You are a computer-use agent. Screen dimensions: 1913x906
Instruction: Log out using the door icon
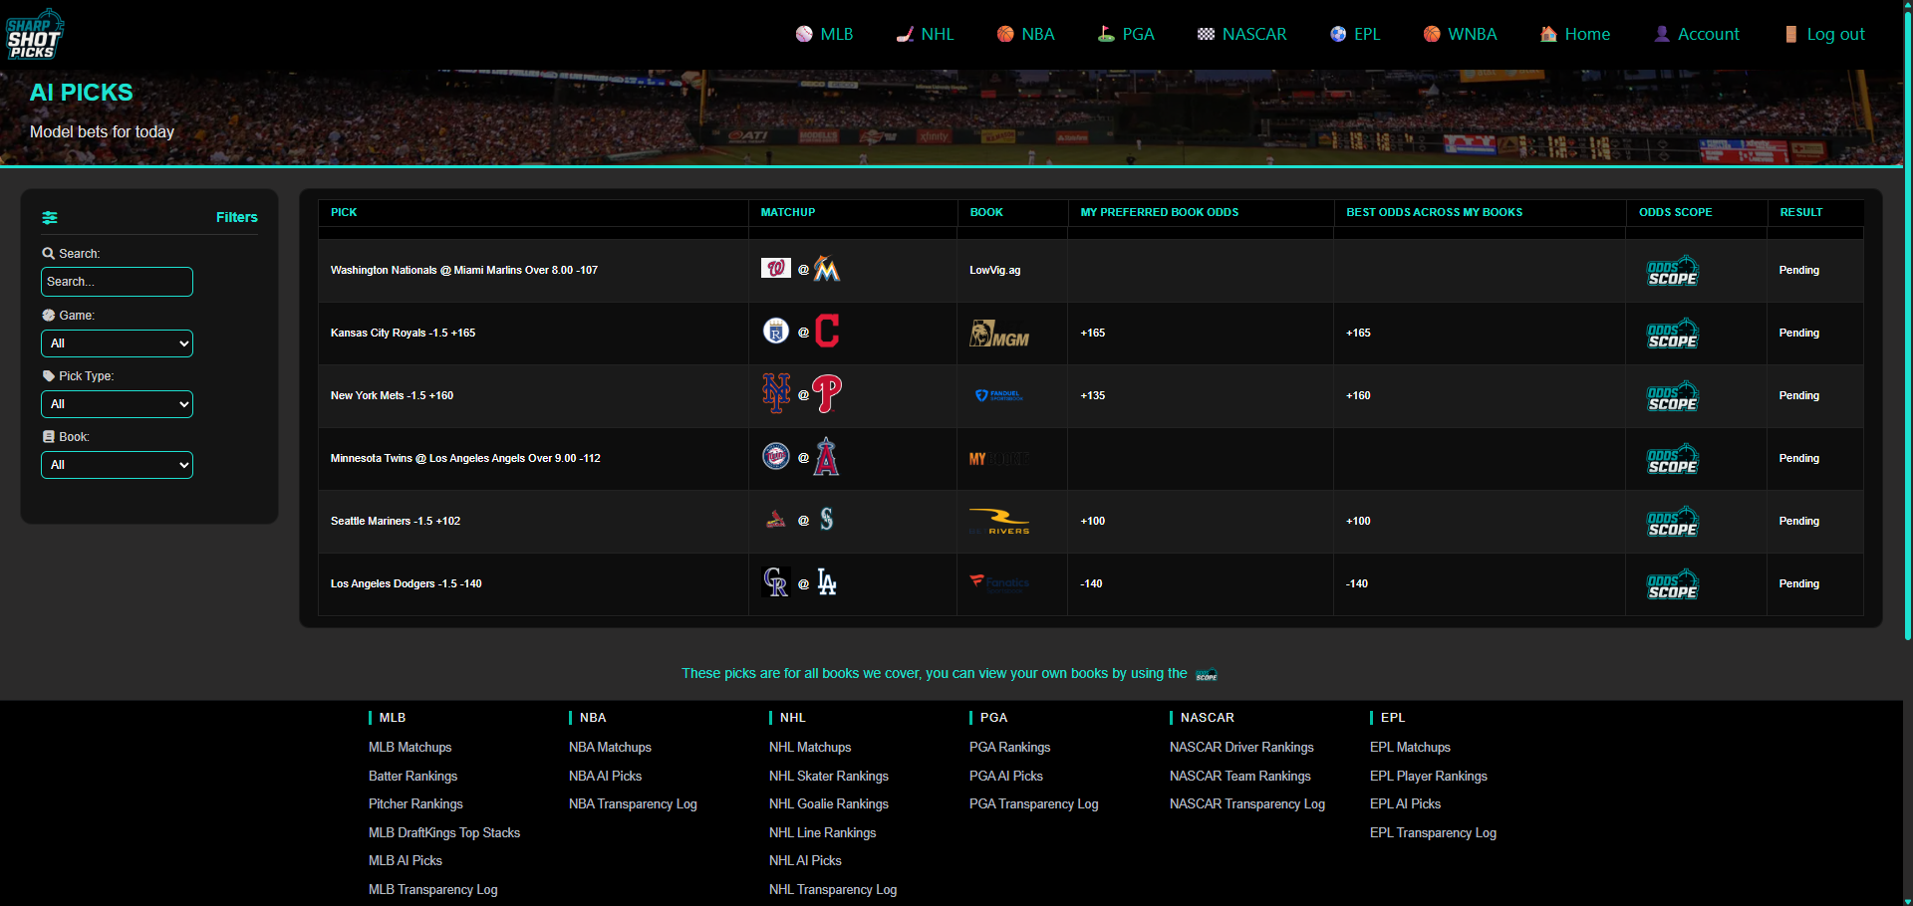(x=1790, y=33)
